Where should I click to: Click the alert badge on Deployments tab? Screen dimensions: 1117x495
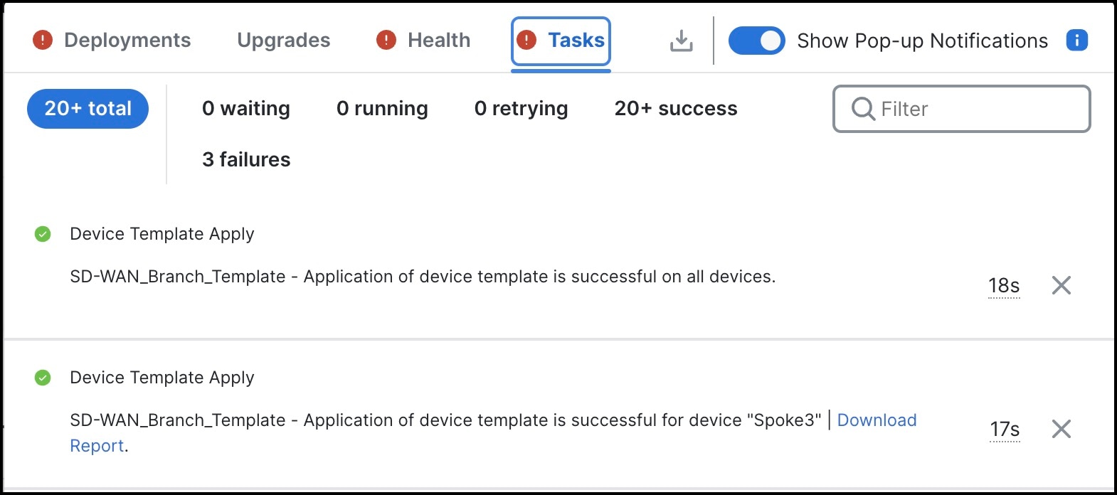pyautogui.click(x=42, y=41)
